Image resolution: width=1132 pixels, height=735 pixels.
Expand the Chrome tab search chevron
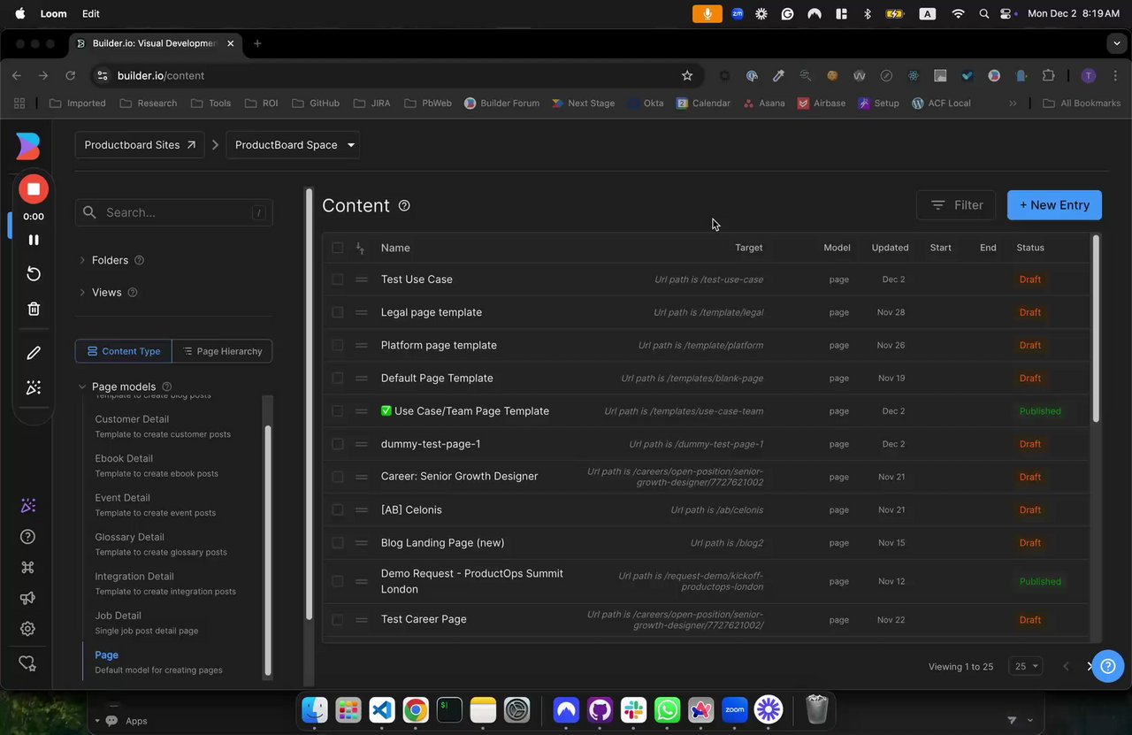(1116, 42)
